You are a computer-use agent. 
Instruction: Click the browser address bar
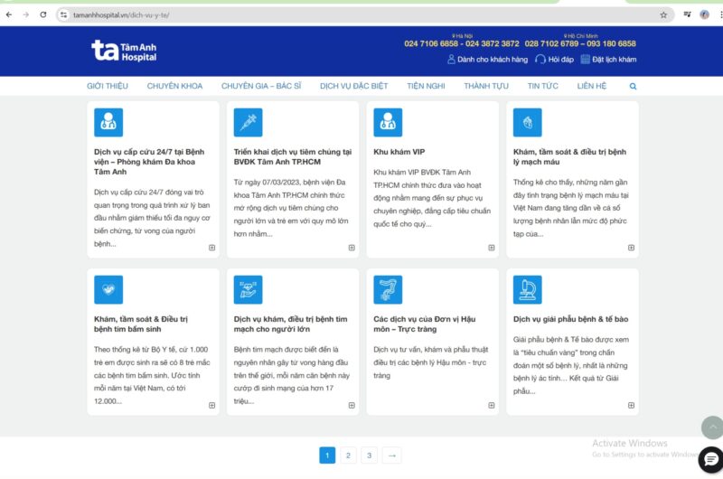point(361,14)
